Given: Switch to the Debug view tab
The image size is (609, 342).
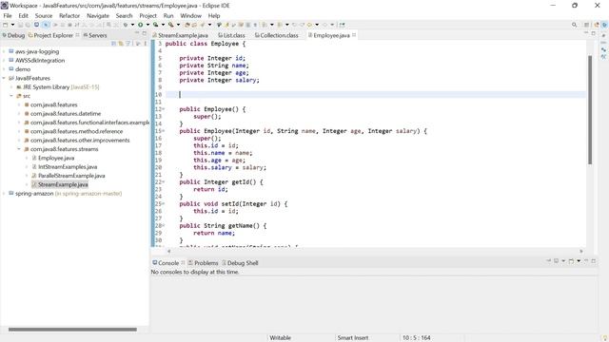Looking at the screenshot, I should pyautogui.click(x=13, y=35).
